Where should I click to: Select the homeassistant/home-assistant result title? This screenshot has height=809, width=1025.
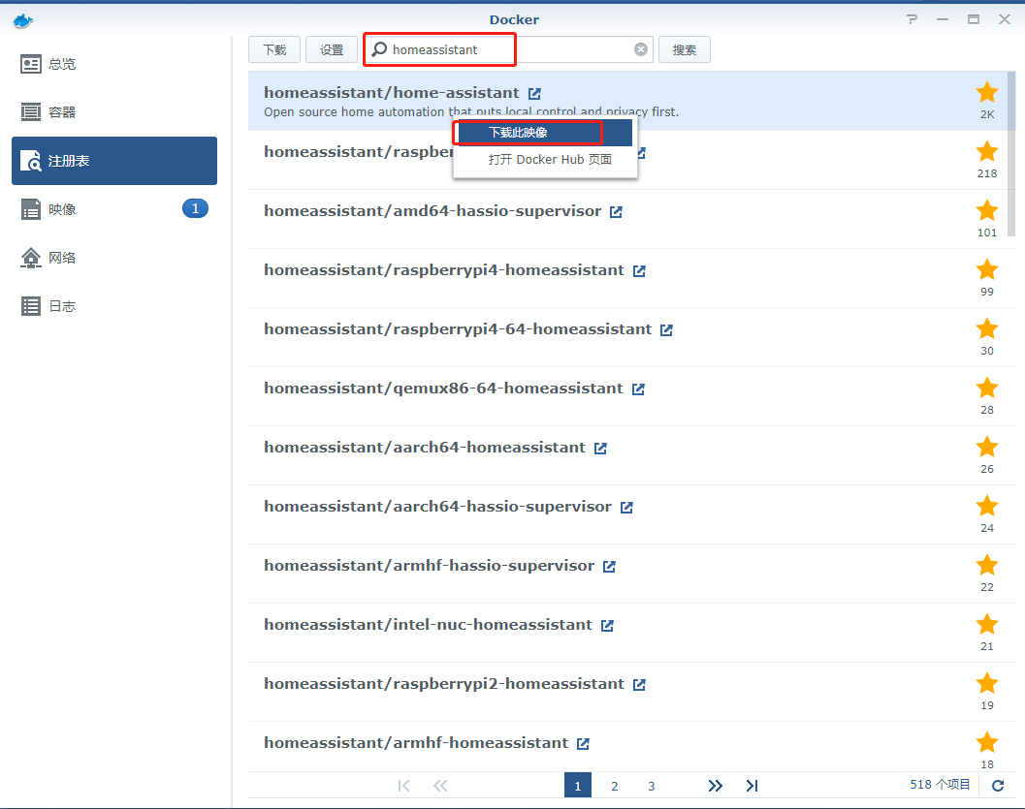point(392,93)
